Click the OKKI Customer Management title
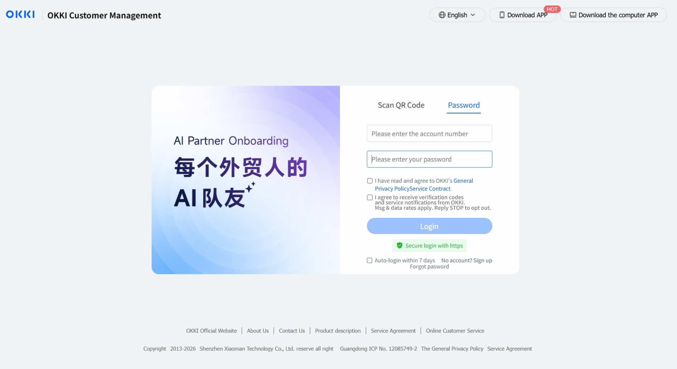Screen dimensions: 677x369 pyautogui.click(x=104, y=15)
